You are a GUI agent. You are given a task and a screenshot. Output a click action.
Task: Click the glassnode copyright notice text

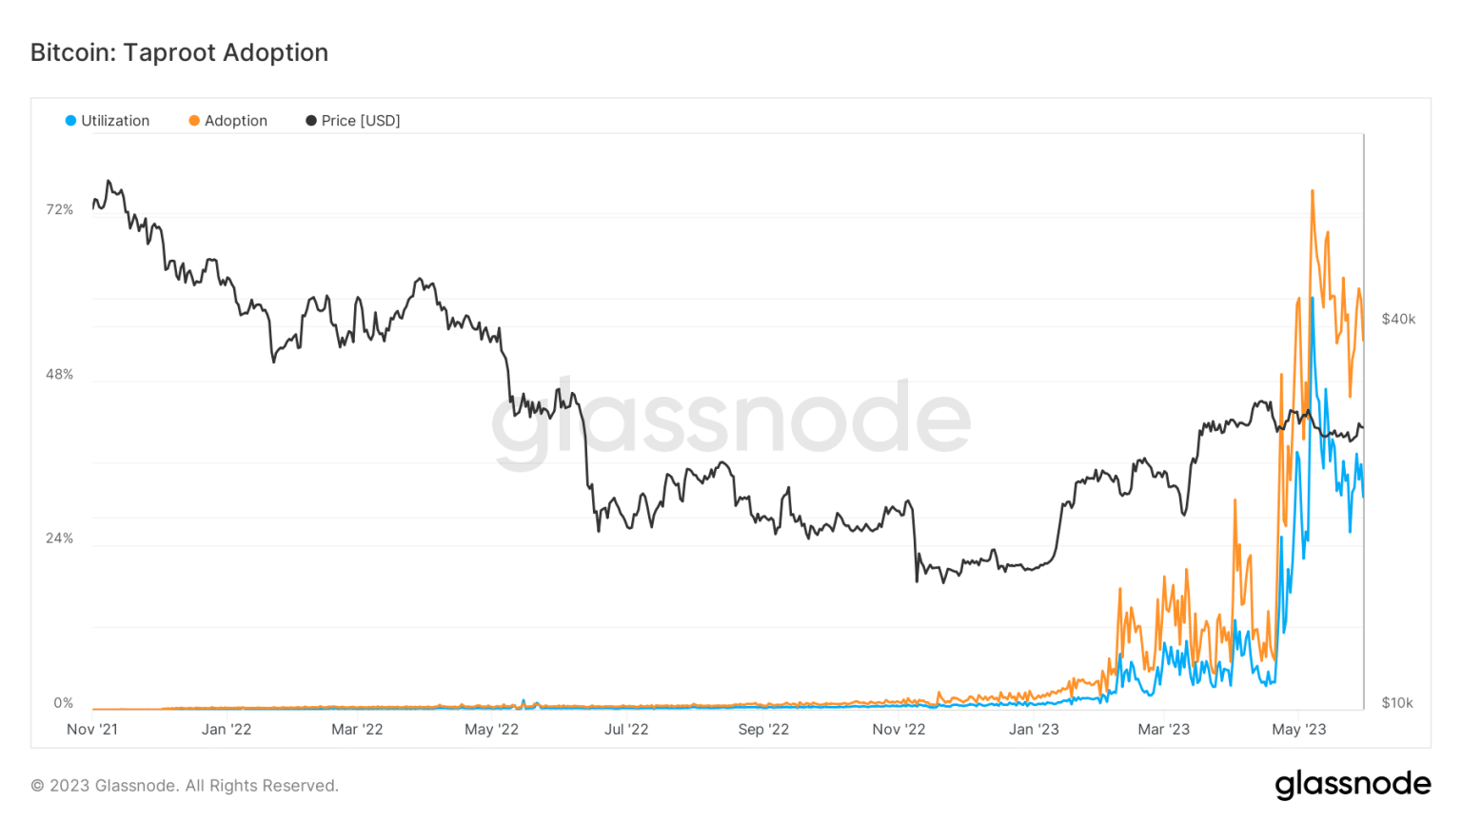coord(185,786)
